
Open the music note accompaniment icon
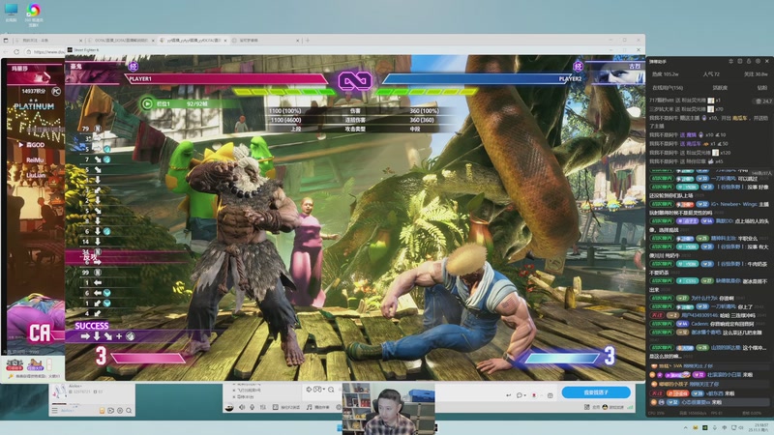(x=309, y=407)
